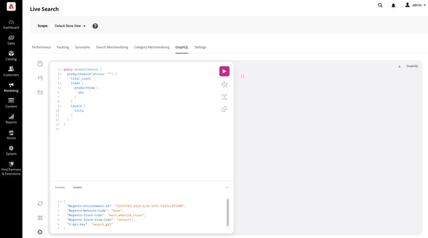This screenshot has height=238, width=428.
Task: Open Find Partners & Extensions
Action: [x=11, y=168]
